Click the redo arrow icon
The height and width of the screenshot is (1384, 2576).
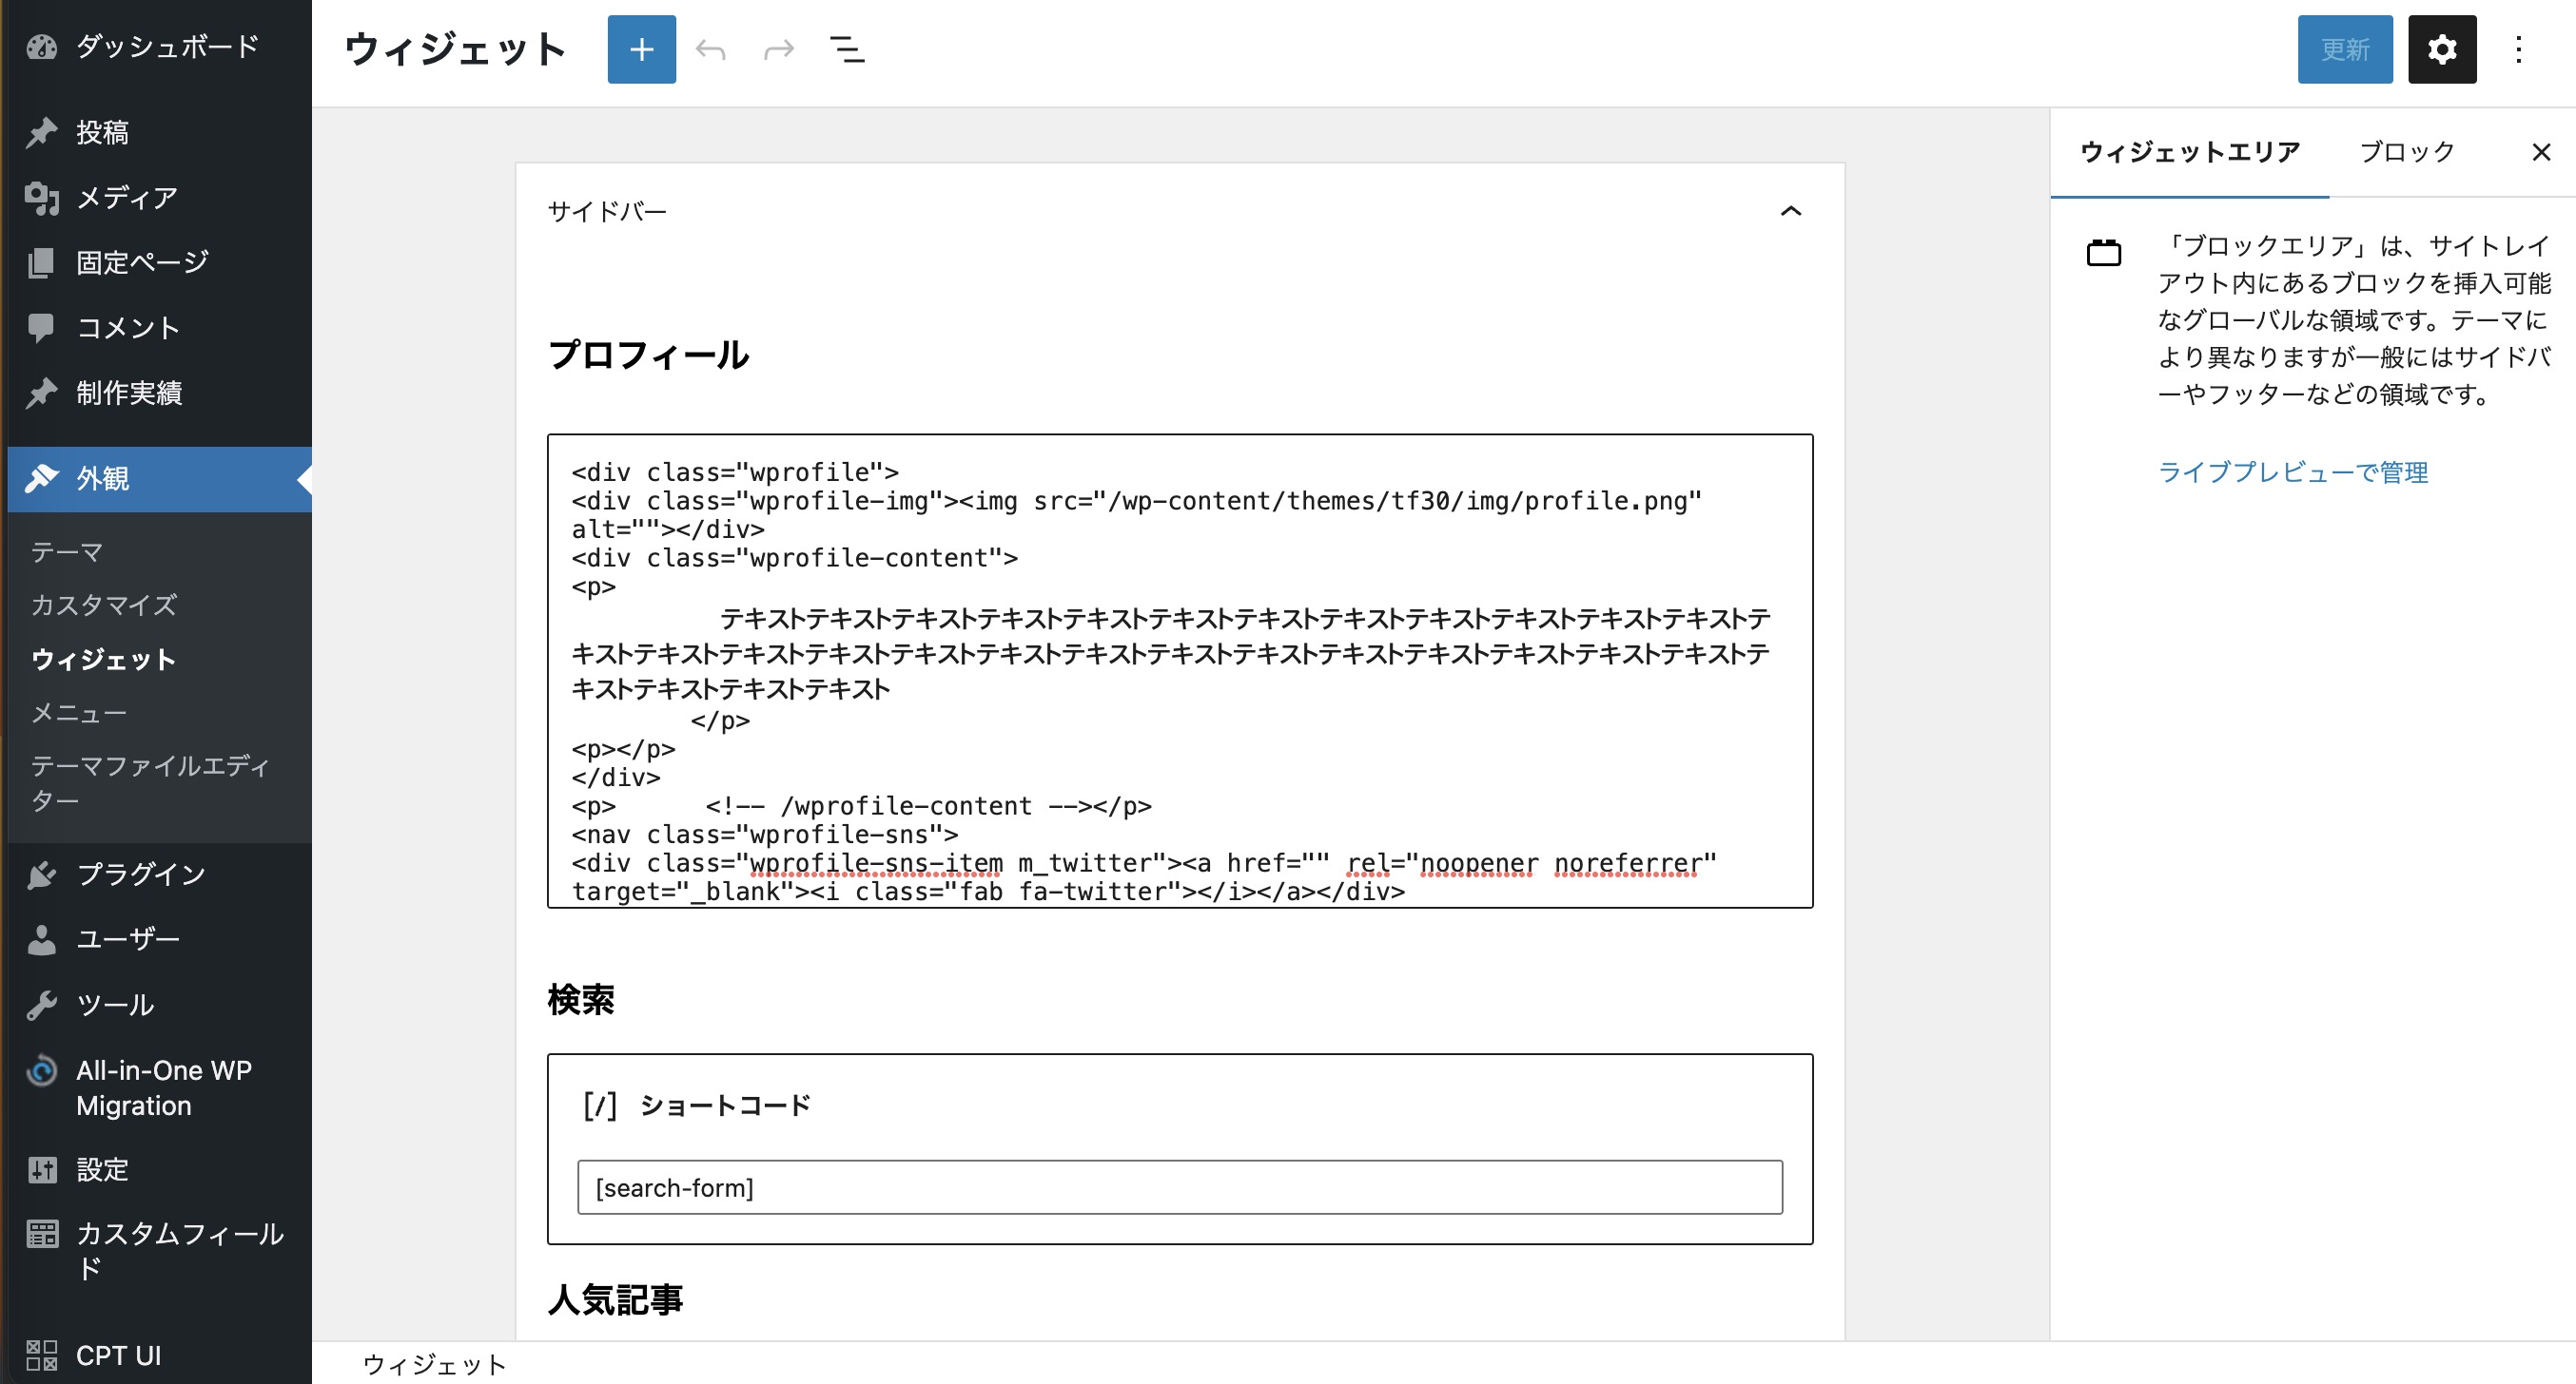tap(778, 49)
